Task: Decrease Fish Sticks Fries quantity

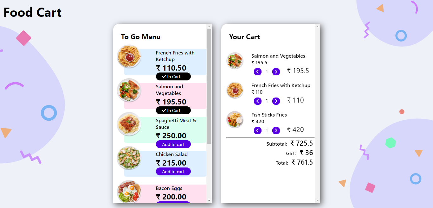Action: point(258,130)
